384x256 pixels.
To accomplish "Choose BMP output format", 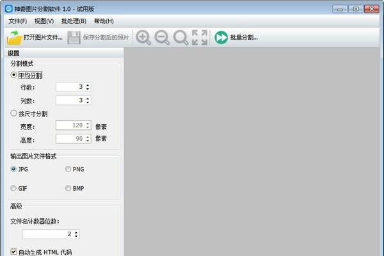I will click(x=68, y=188).
